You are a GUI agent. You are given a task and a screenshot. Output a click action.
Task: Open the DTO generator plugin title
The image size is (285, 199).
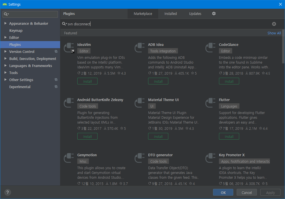[160, 155]
